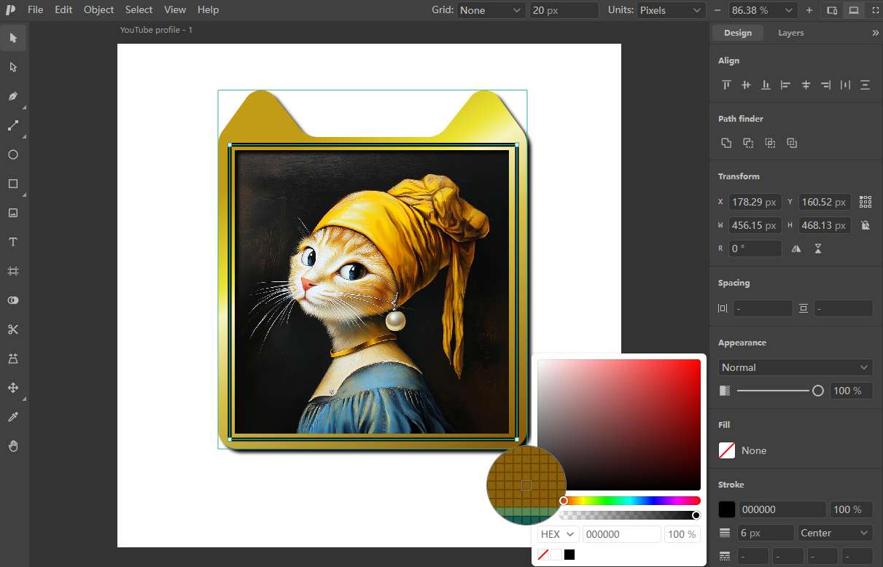Apply Path finder intersect operation
The width and height of the screenshot is (883, 567).
[770, 143]
